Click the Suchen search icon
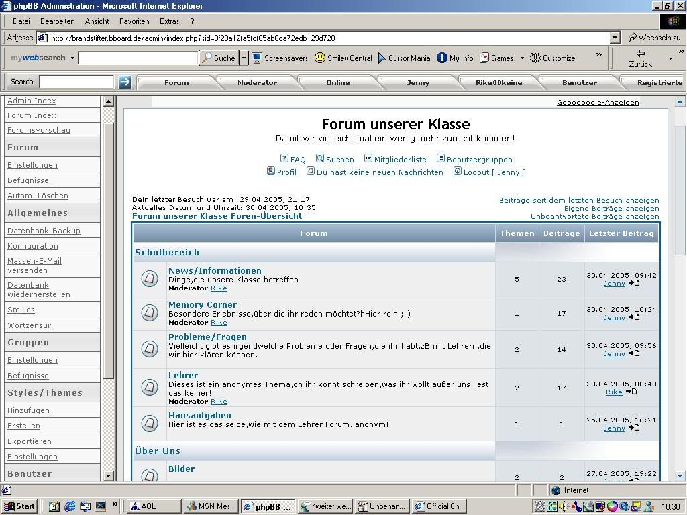 click(320, 158)
